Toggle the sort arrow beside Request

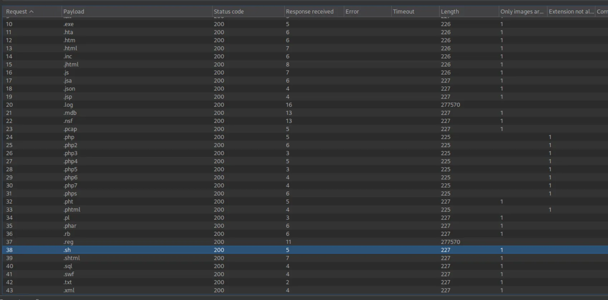tap(32, 11)
